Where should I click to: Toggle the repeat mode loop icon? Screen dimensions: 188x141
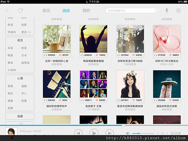163,133
